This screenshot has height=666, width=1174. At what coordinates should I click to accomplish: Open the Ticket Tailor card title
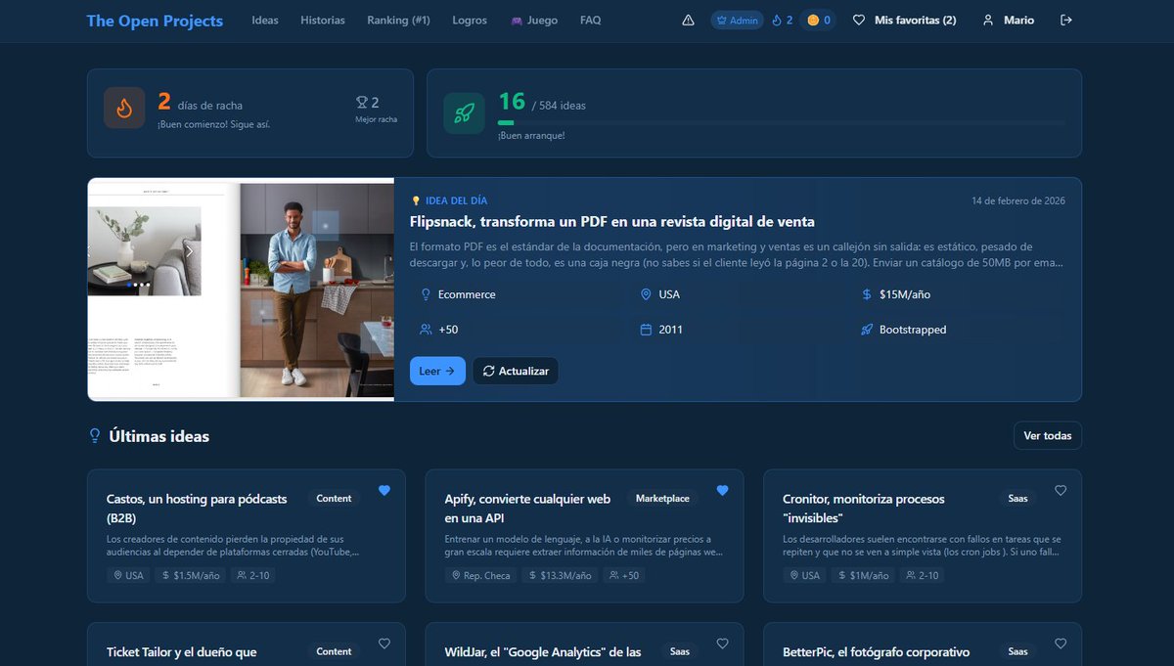pyautogui.click(x=182, y=652)
